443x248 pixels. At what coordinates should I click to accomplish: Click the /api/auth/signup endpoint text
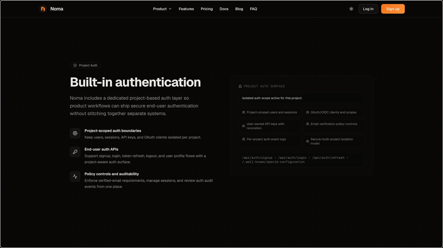point(257,158)
